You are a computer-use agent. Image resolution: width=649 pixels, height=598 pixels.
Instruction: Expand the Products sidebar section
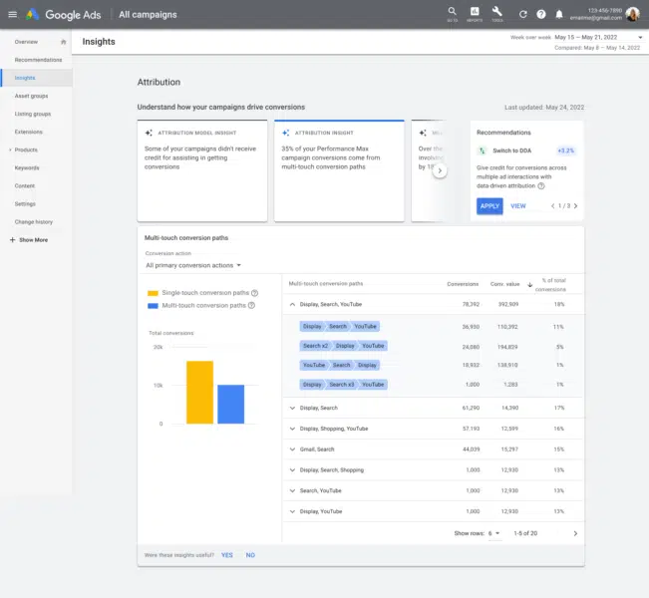(x=10, y=149)
